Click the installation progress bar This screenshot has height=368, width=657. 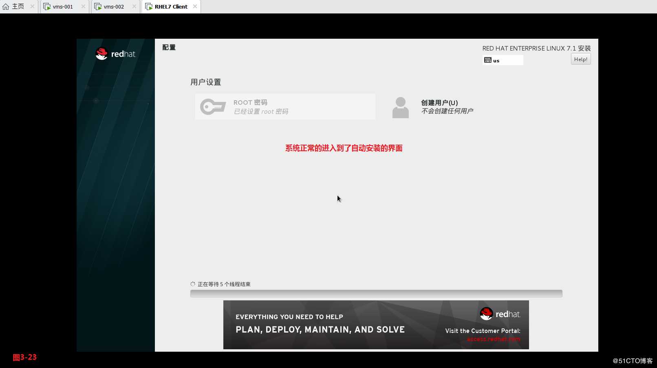tap(376, 293)
